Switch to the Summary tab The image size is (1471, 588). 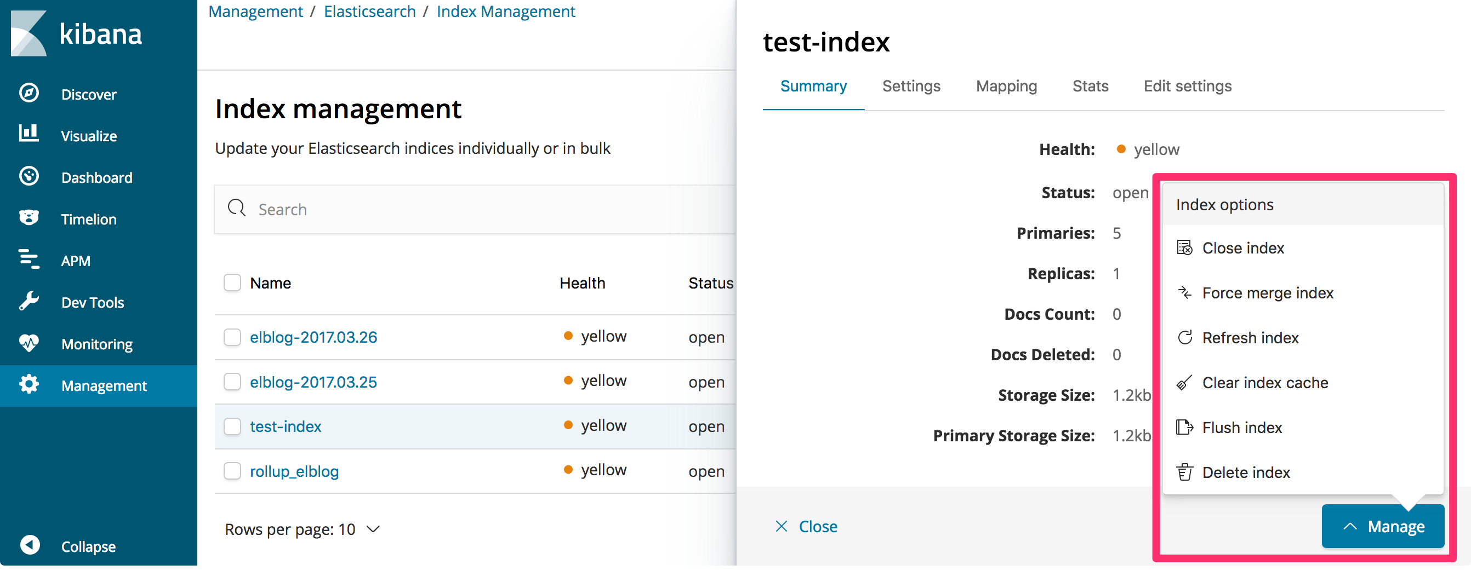[813, 86]
